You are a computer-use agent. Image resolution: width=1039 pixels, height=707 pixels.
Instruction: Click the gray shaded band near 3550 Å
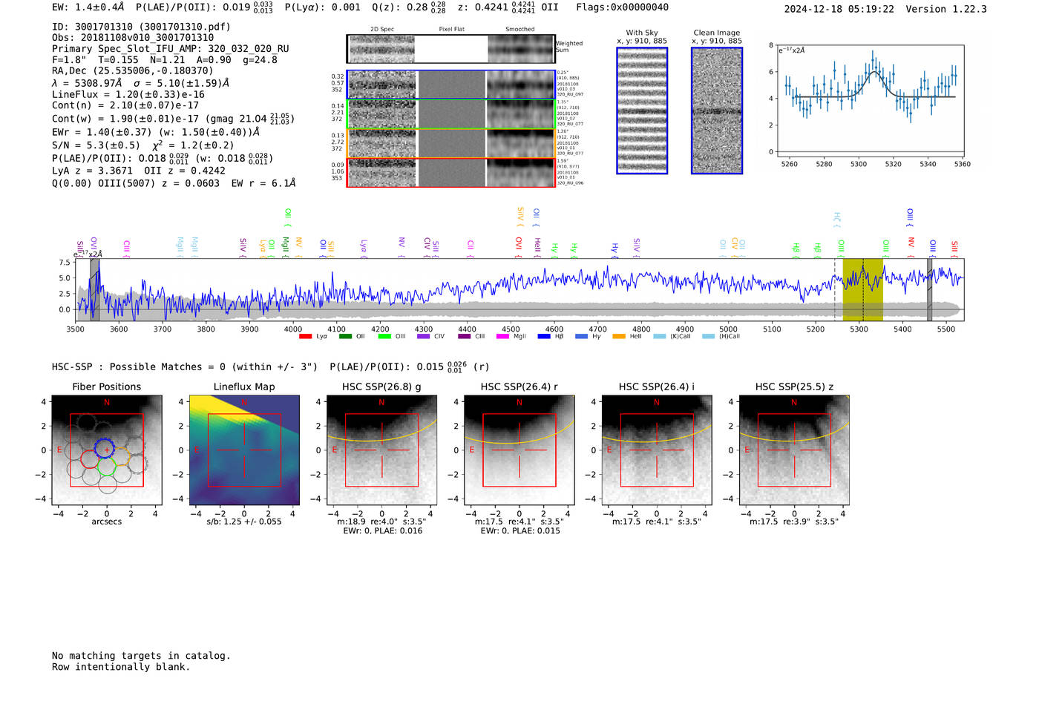coord(94,289)
